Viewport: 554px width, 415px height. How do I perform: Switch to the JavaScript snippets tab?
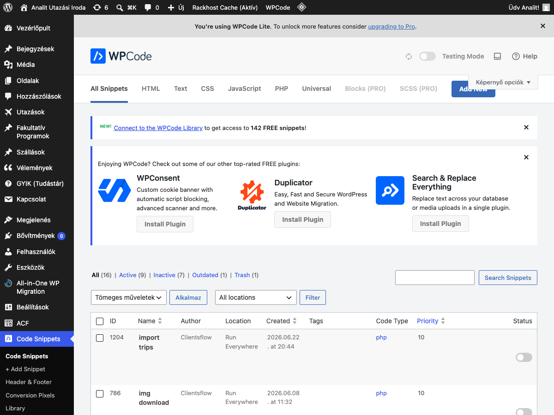(245, 89)
